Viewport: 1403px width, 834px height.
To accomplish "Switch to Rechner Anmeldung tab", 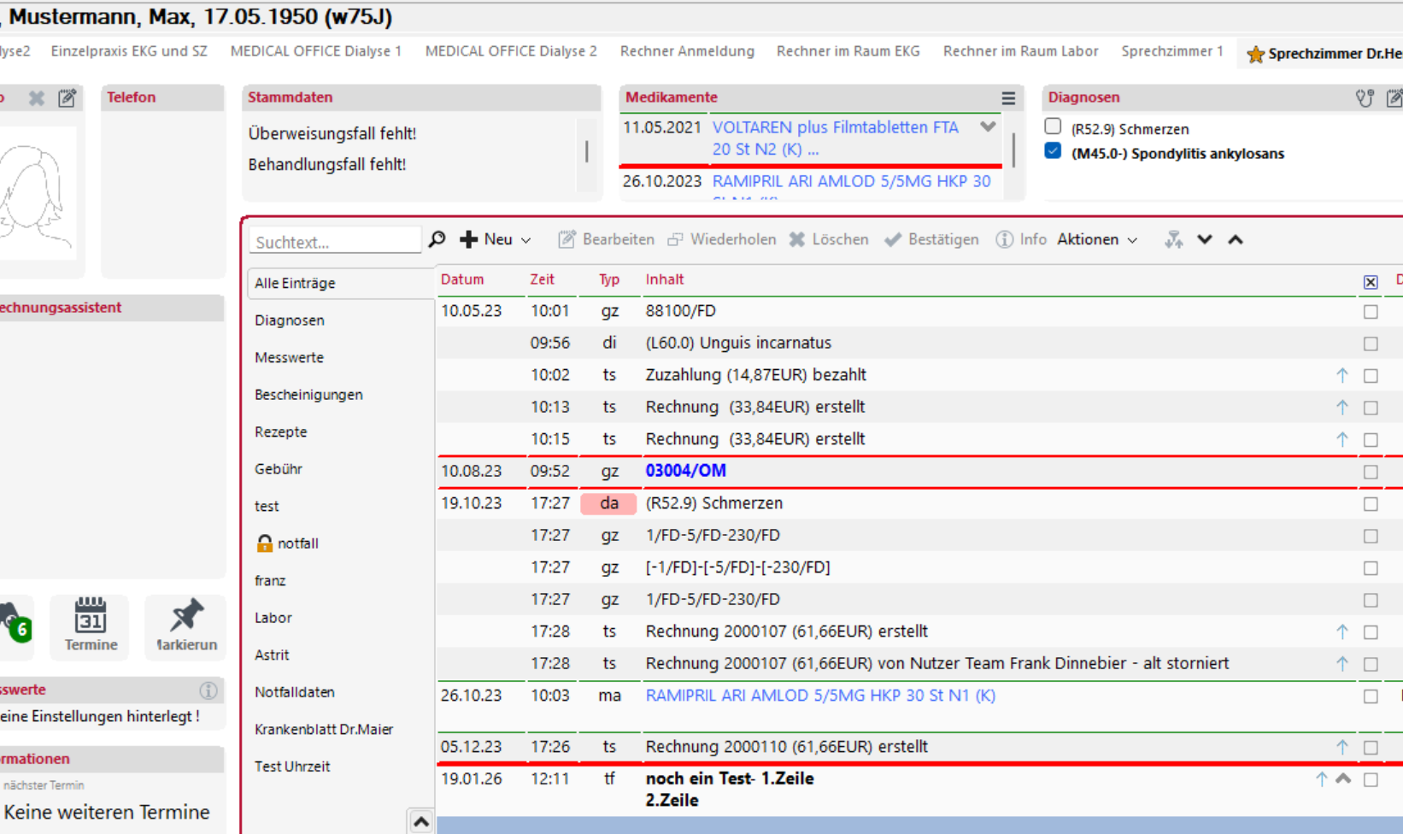I will pos(687,51).
